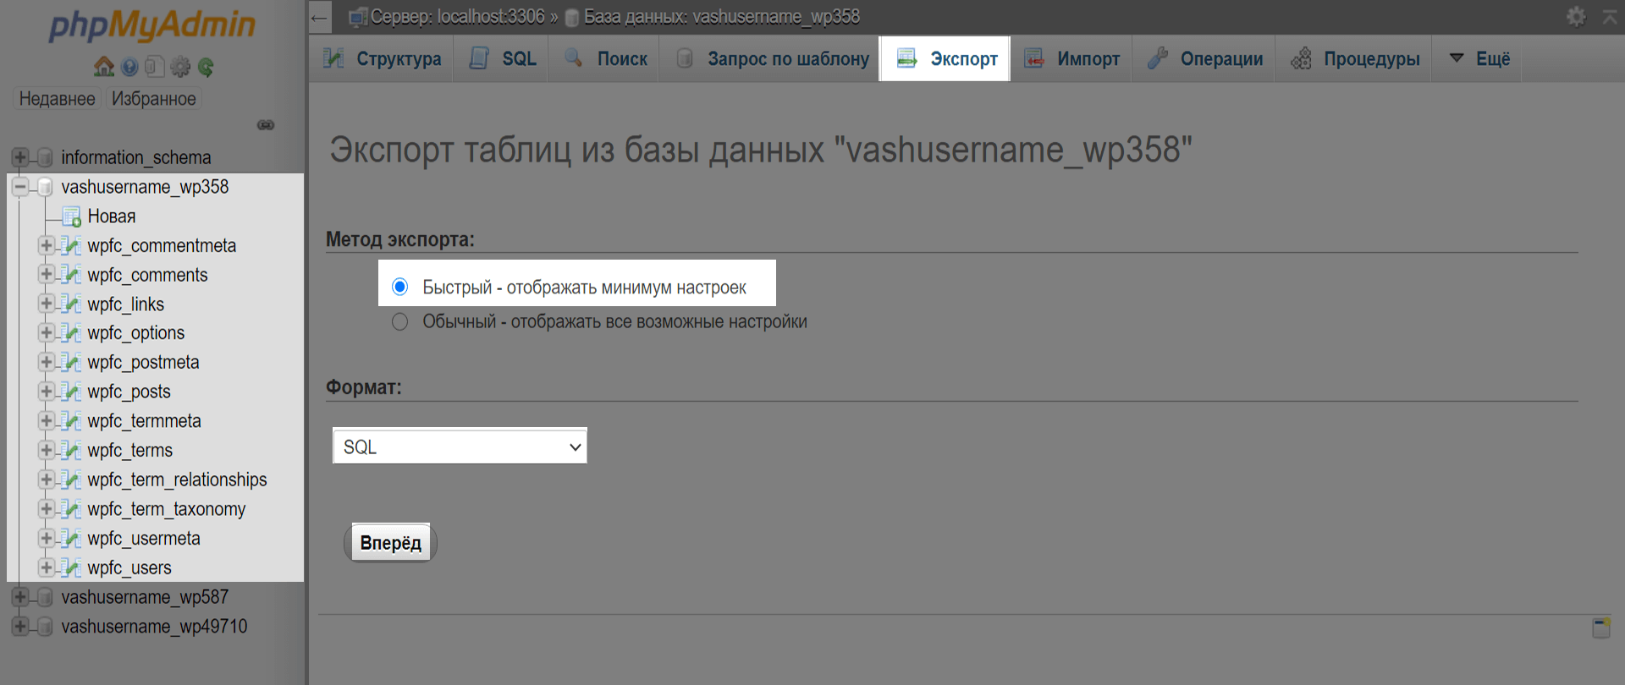The image size is (1625, 685).
Task: Open the Home icon in sidebar
Action: click(104, 66)
